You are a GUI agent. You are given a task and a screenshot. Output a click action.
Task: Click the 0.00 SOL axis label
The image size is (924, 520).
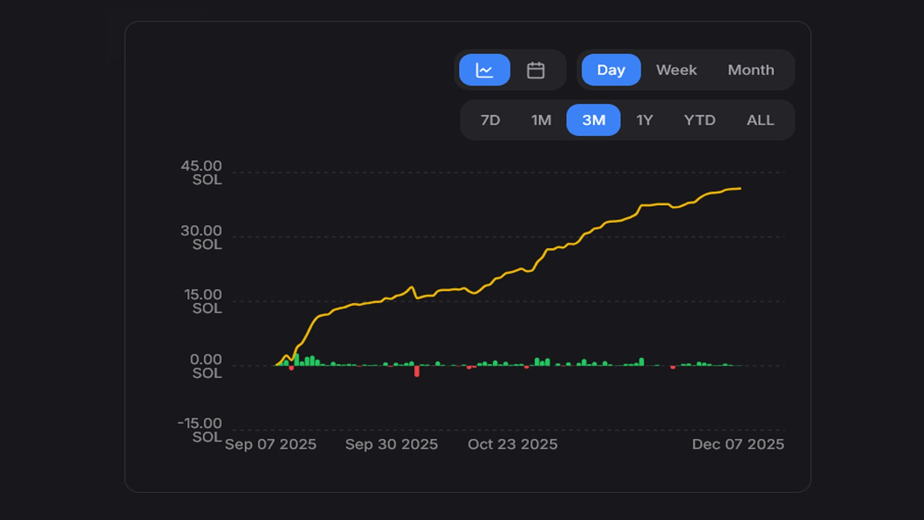click(206, 366)
